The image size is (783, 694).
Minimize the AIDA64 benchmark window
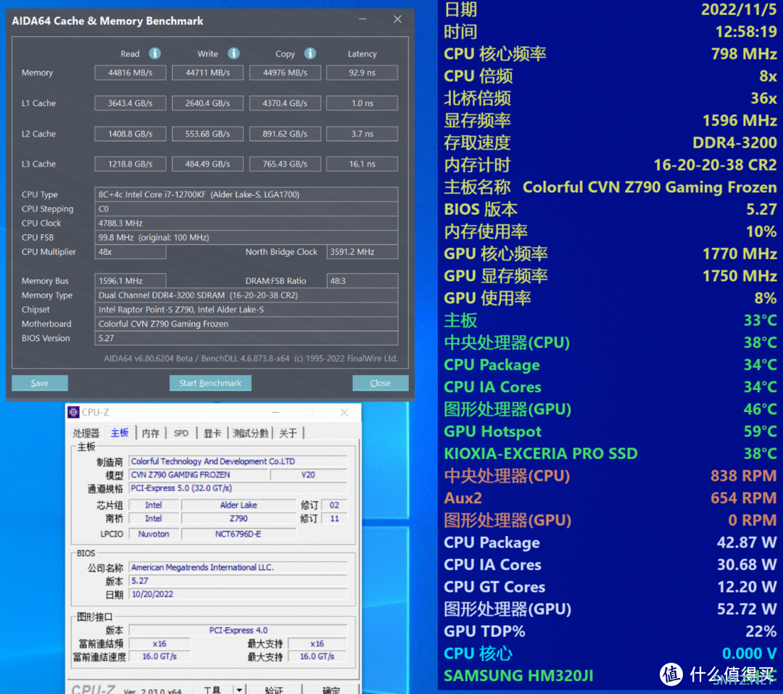[362, 19]
